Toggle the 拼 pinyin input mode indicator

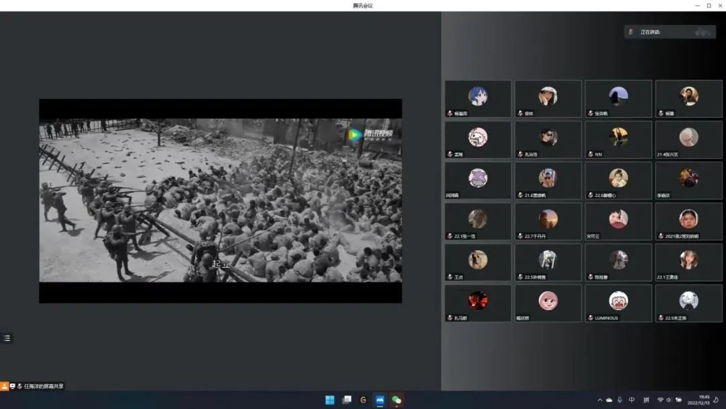point(646,400)
